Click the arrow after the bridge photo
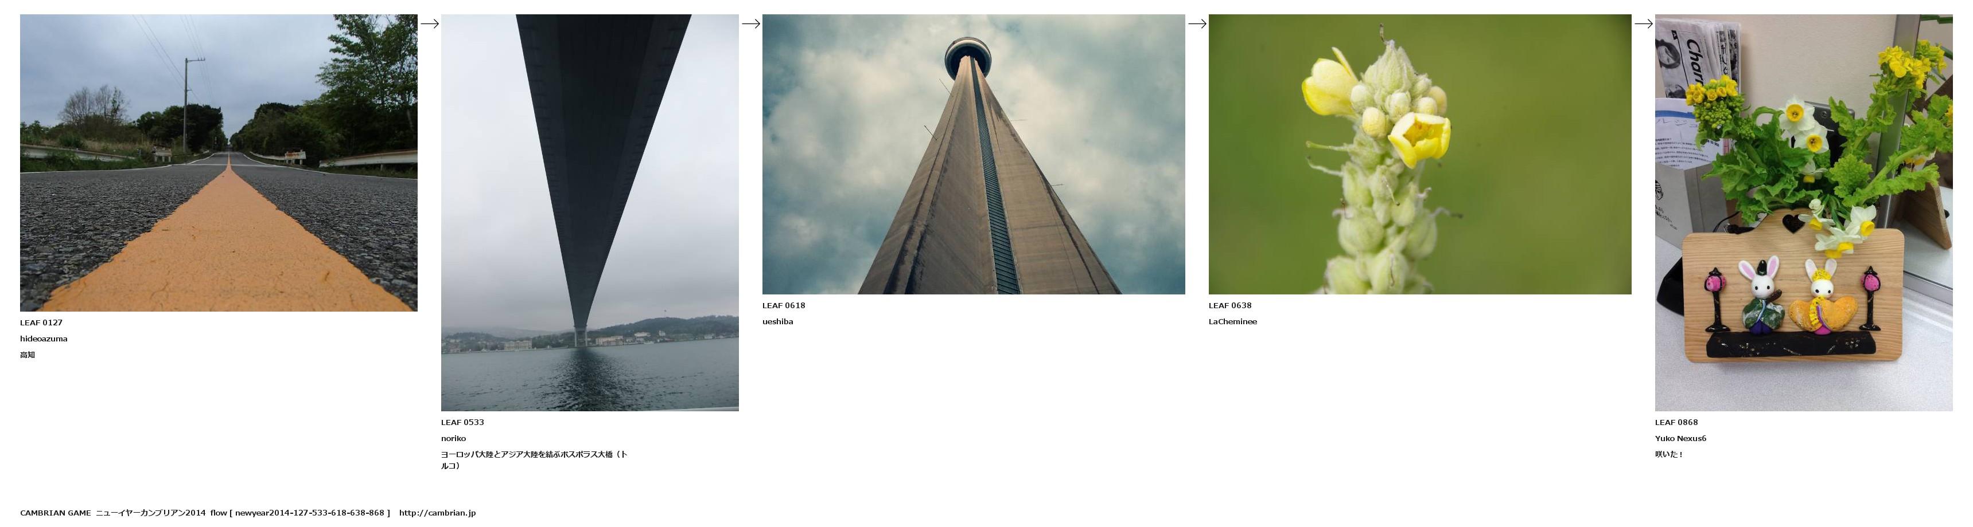The height and width of the screenshot is (527, 1973). pos(750,23)
